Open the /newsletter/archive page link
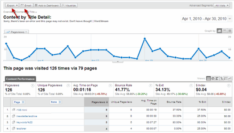This screenshot has height=133, width=234. (x=27, y=116)
